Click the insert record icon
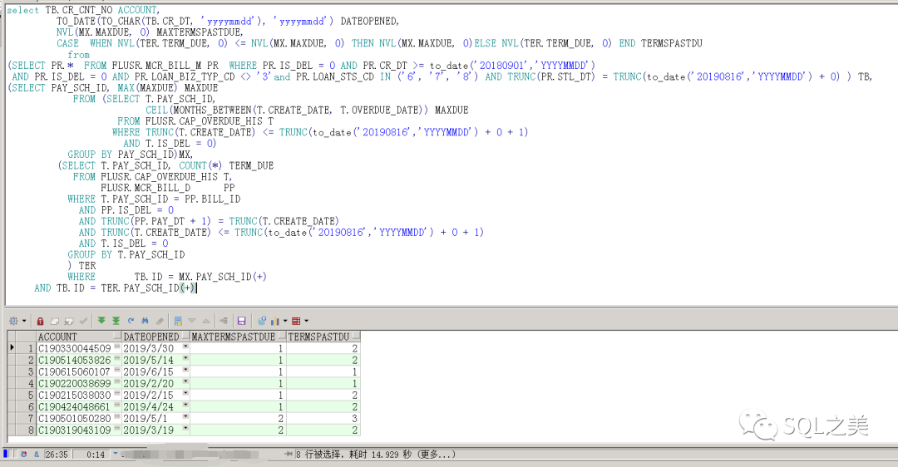The width and height of the screenshot is (898, 467). [55, 321]
